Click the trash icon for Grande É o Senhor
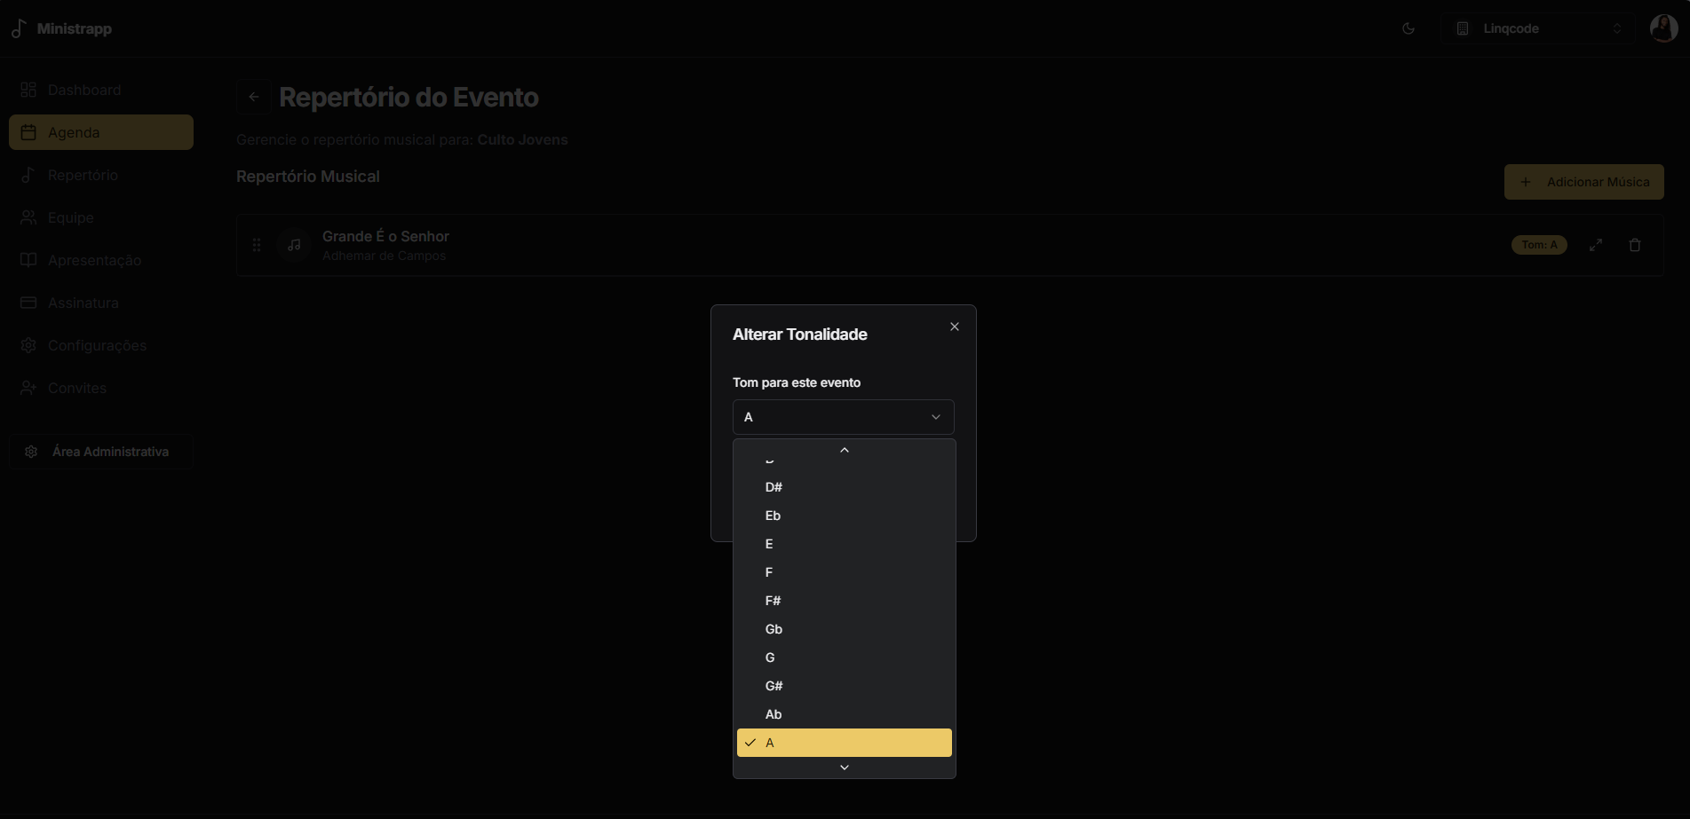 1634,245
